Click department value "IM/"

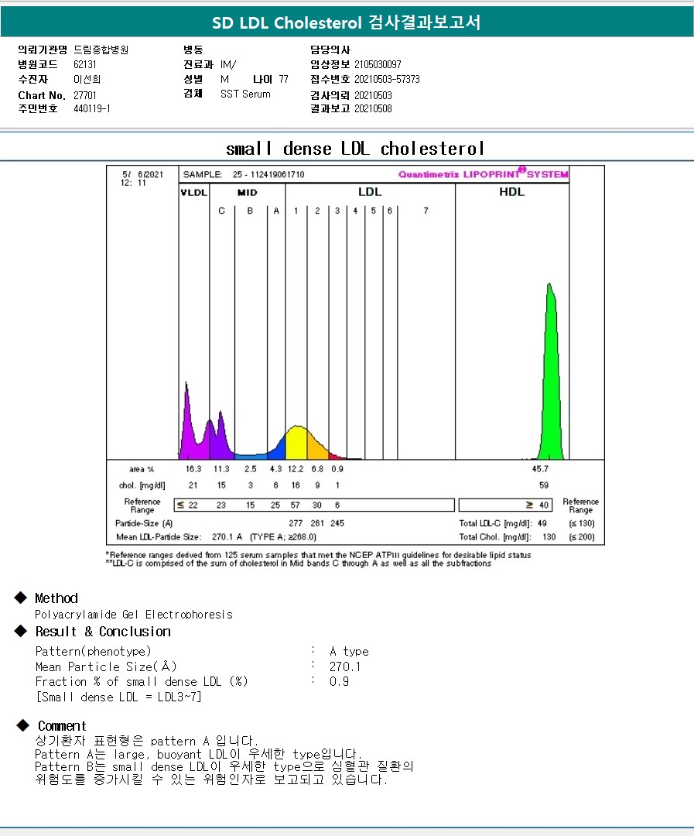pyautogui.click(x=228, y=64)
